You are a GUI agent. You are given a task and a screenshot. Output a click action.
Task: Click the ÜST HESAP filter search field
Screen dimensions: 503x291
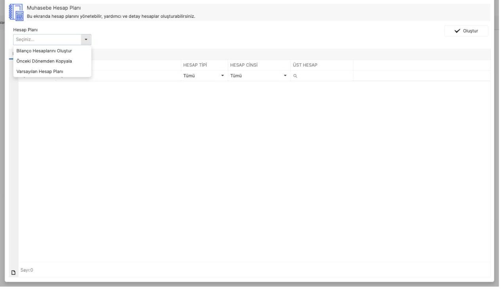point(322,76)
